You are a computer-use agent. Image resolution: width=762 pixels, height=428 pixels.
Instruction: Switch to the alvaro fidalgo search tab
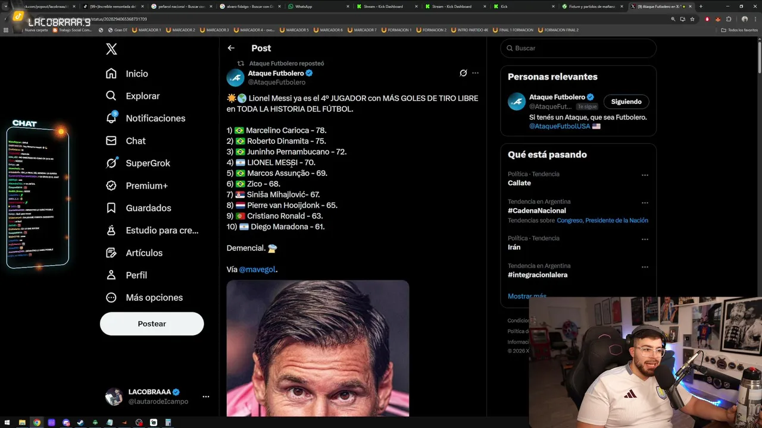[x=249, y=6]
